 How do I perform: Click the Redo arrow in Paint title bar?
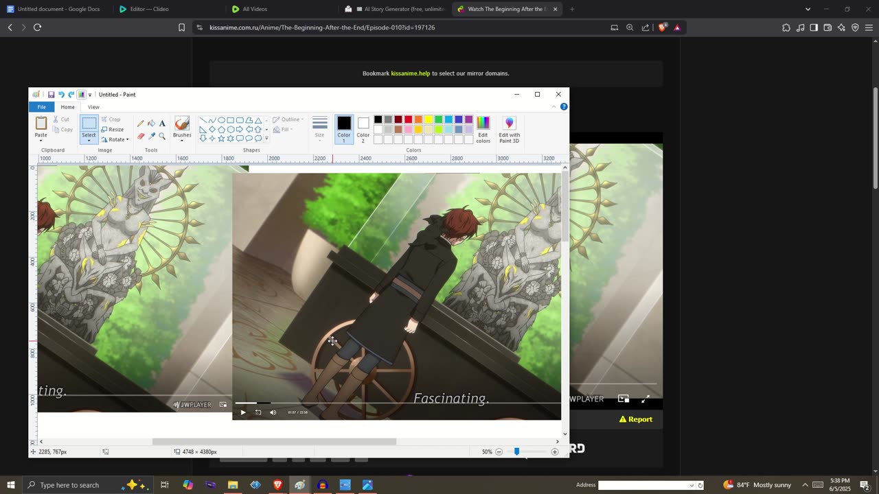tap(71, 95)
